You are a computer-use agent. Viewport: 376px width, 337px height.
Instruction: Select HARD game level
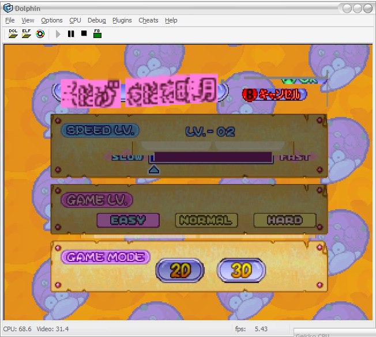(x=285, y=220)
